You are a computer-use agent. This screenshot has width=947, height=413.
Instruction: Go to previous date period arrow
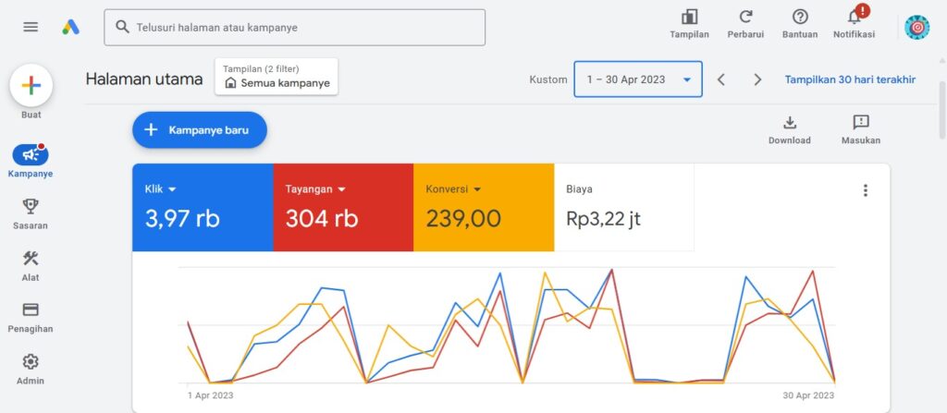(x=721, y=79)
